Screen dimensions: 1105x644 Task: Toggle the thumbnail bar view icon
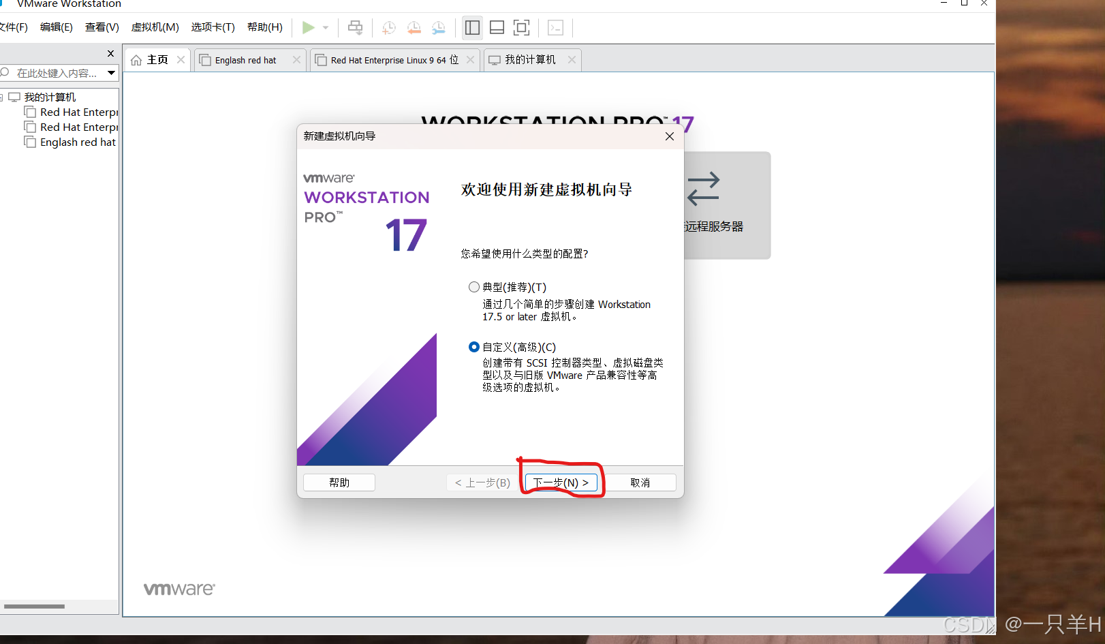point(497,27)
